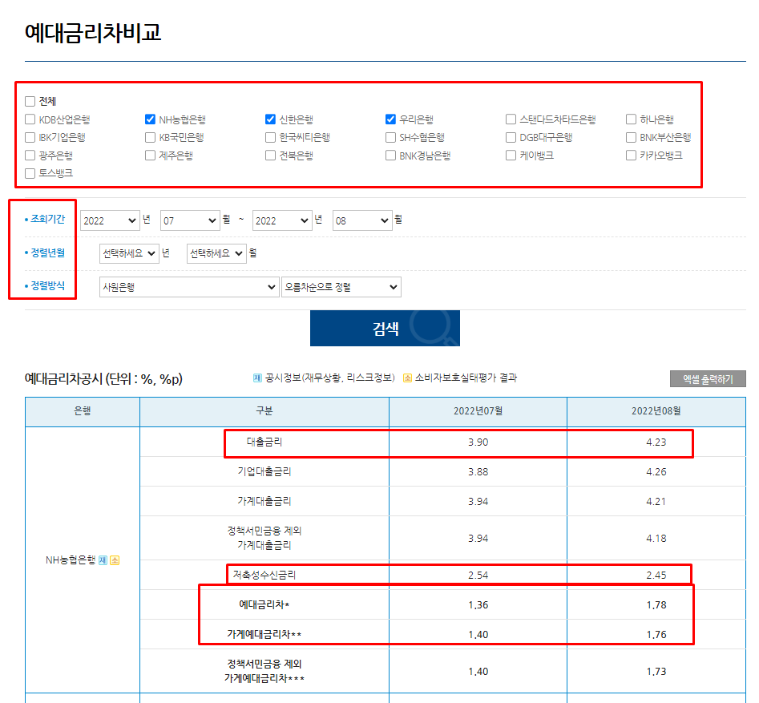Screen dimensions: 759x703
Task: Check the KB국민은행 checkbox
Action: click(150, 138)
